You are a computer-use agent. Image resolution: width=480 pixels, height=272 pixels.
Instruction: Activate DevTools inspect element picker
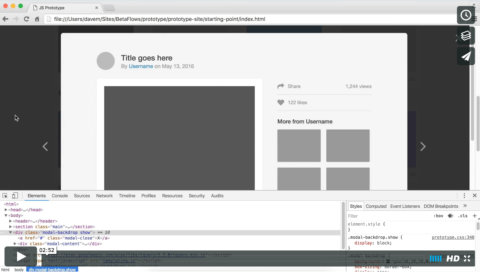point(5,196)
